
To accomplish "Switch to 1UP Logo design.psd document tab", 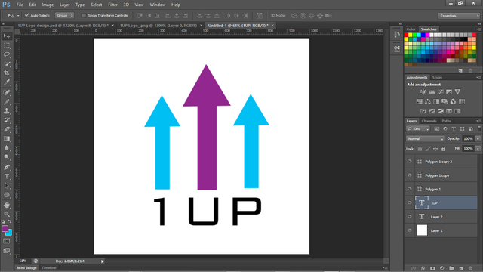I will click(63, 26).
